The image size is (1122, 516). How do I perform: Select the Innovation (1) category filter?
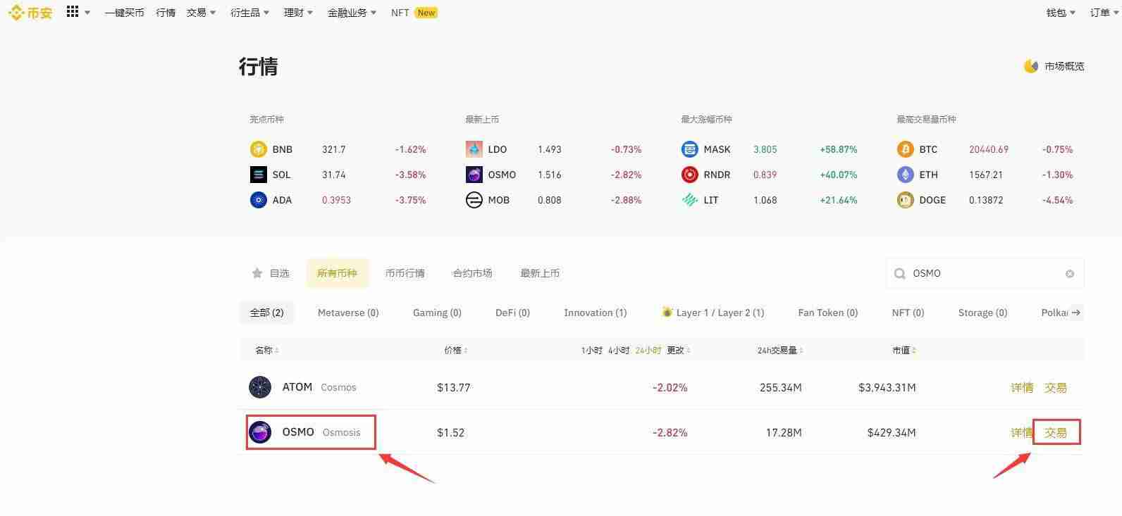pyautogui.click(x=595, y=313)
